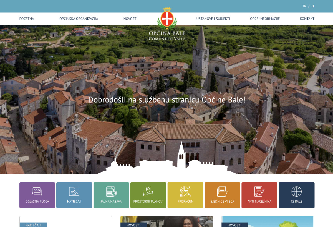Open the Ustanove i subjekti menu
Screen dimensions: 333x227
(213, 19)
